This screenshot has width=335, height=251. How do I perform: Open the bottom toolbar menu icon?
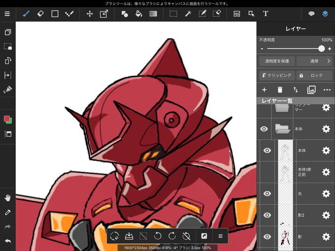click(221, 236)
